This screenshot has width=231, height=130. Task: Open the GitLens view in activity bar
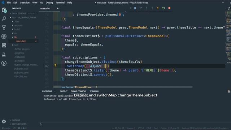4,63
